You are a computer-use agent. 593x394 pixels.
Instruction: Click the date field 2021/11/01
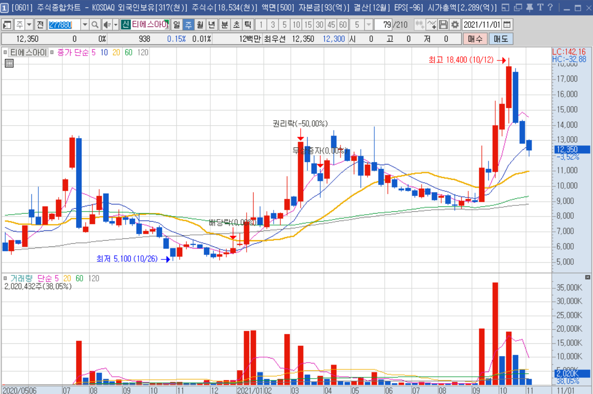tap(482, 25)
